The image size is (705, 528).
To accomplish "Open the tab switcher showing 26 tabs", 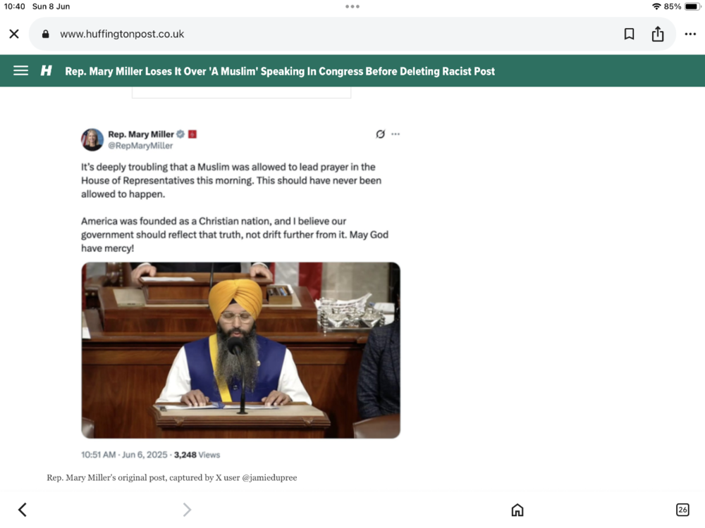I will (682, 510).
